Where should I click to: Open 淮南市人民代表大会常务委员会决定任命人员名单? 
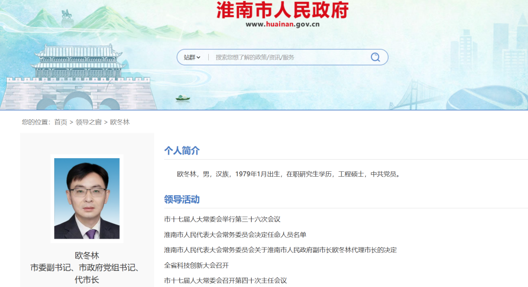pyautogui.click(x=235, y=235)
